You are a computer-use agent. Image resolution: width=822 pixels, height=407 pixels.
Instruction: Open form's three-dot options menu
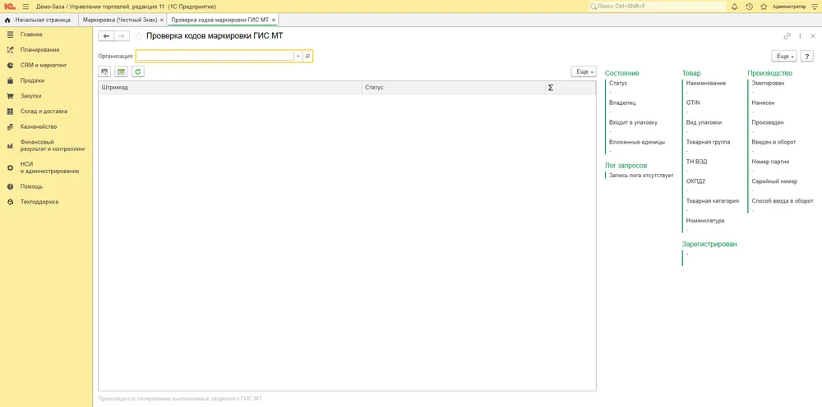click(800, 36)
